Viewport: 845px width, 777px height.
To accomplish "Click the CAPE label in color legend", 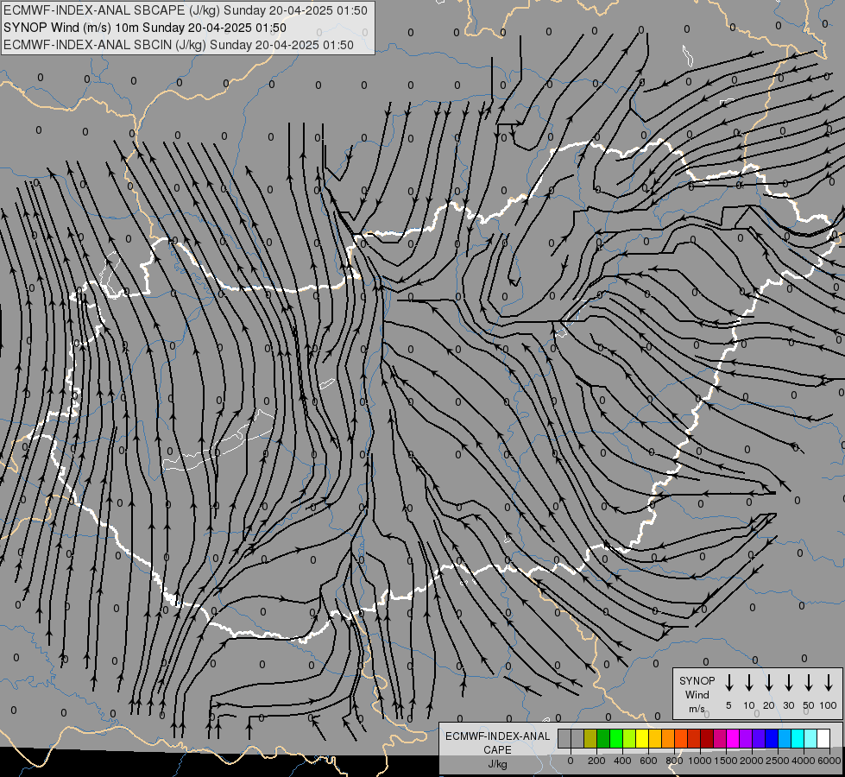I will (497, 750).
